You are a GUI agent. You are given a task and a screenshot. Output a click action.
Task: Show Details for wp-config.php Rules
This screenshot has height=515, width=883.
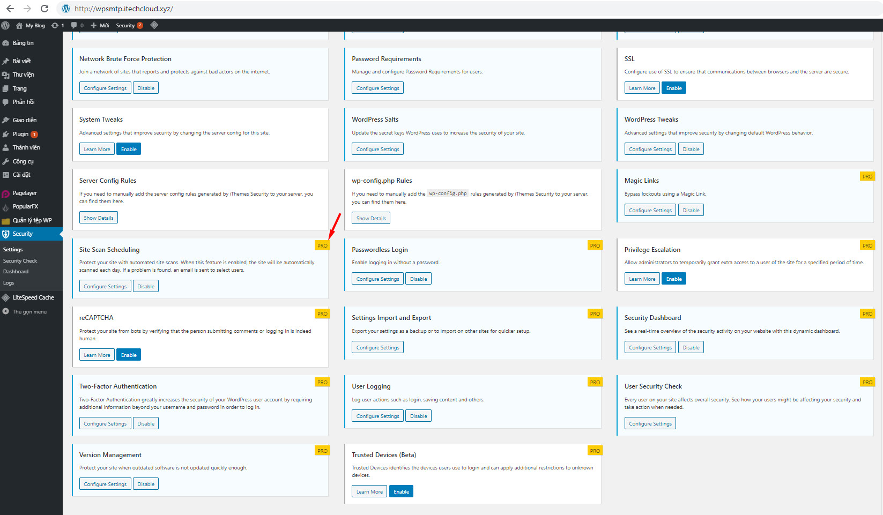click(371, 218)
